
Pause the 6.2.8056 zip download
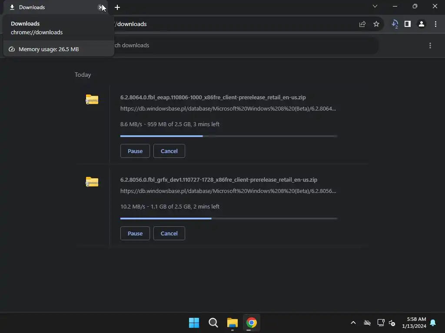click(135, 233)
